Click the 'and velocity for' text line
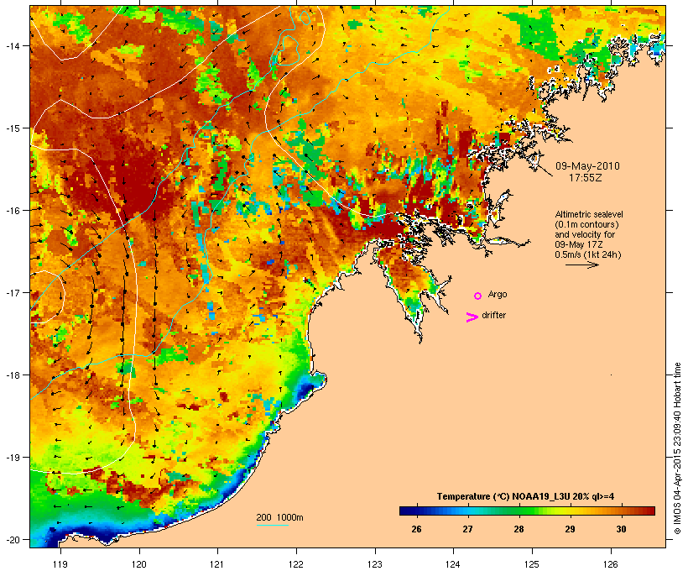 coord(585,234)
